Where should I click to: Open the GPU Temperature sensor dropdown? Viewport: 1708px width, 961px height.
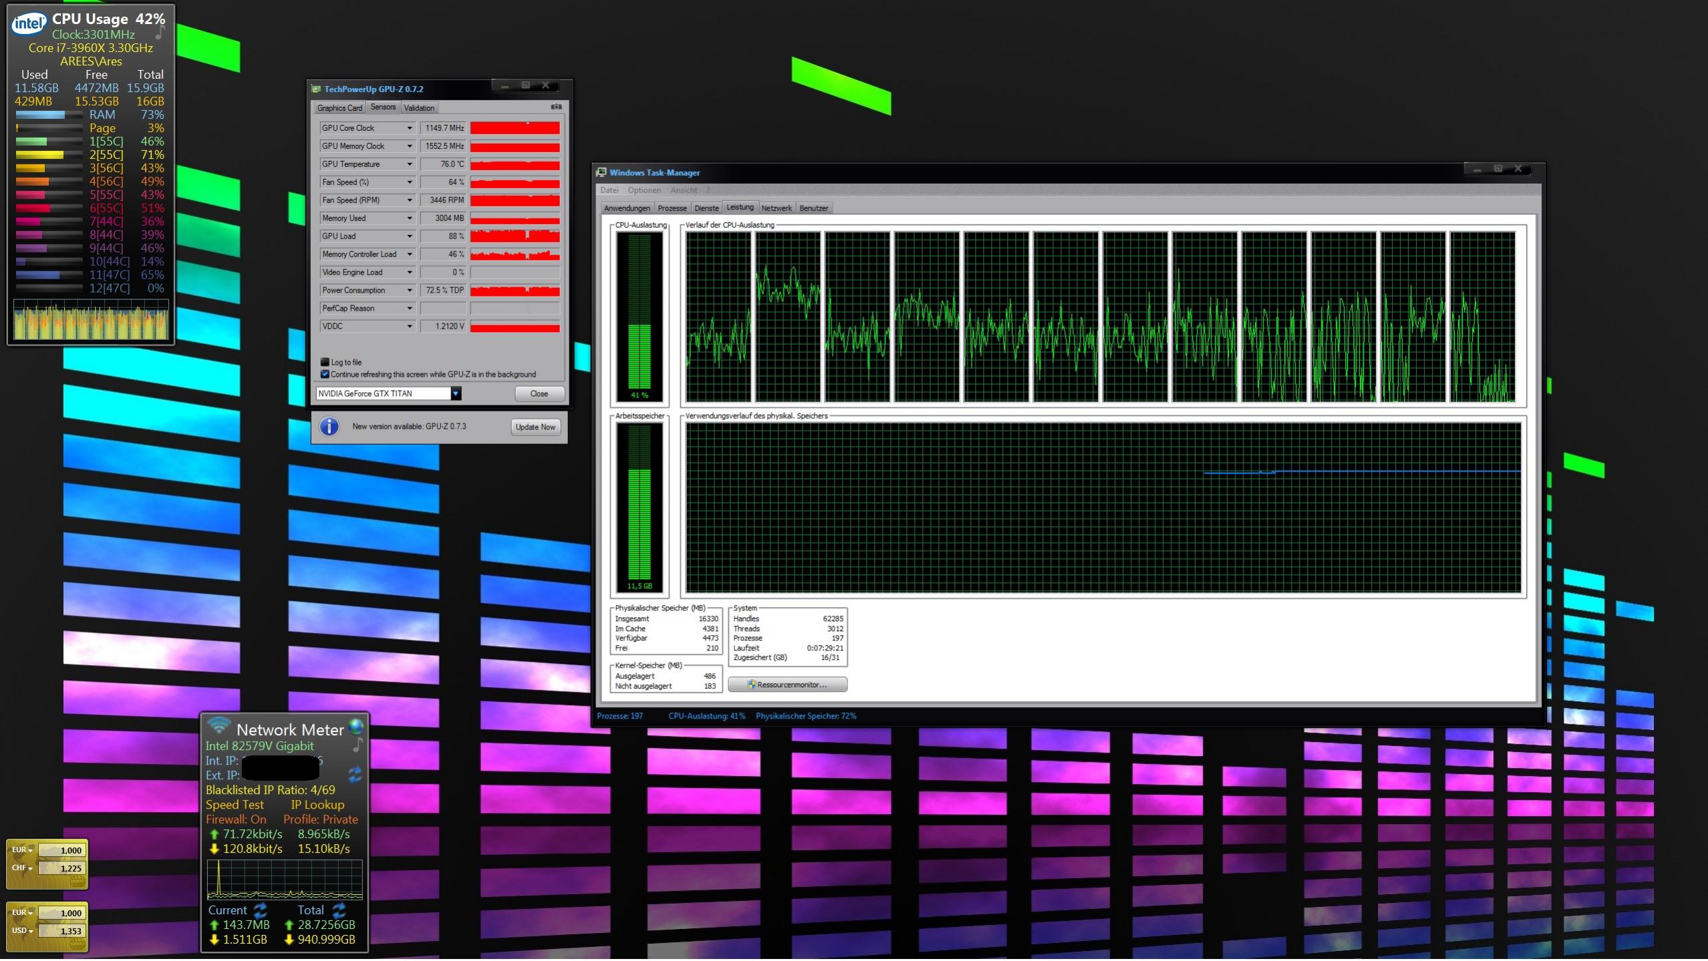pos(410,164)
